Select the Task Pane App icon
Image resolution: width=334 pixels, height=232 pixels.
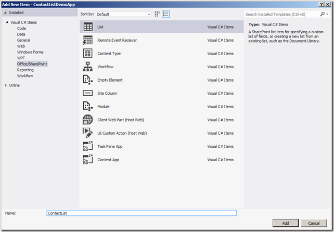pos(87,147)
